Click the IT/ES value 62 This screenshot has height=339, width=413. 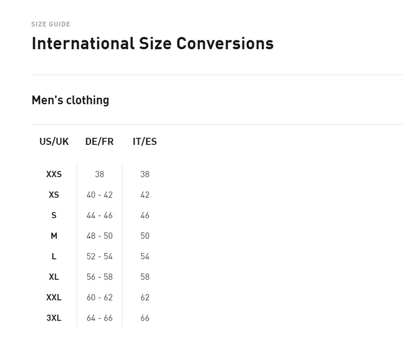coord(145,297)
